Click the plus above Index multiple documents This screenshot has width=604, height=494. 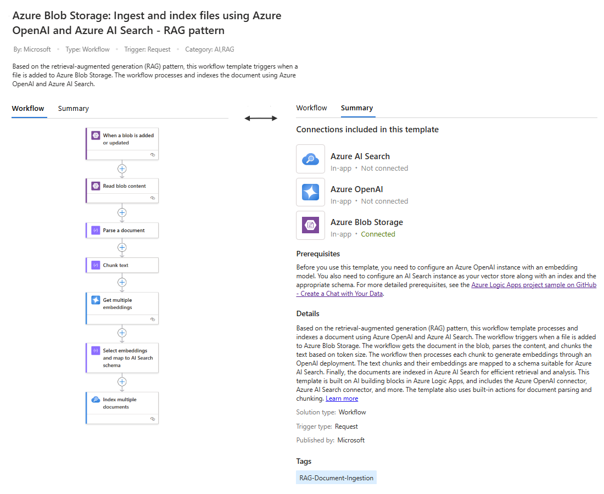[122, 382]
